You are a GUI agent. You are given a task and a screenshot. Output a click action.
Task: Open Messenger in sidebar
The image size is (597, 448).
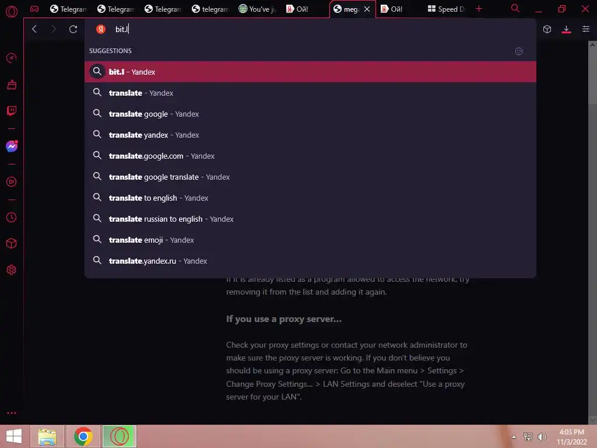(x=12, y=146)
